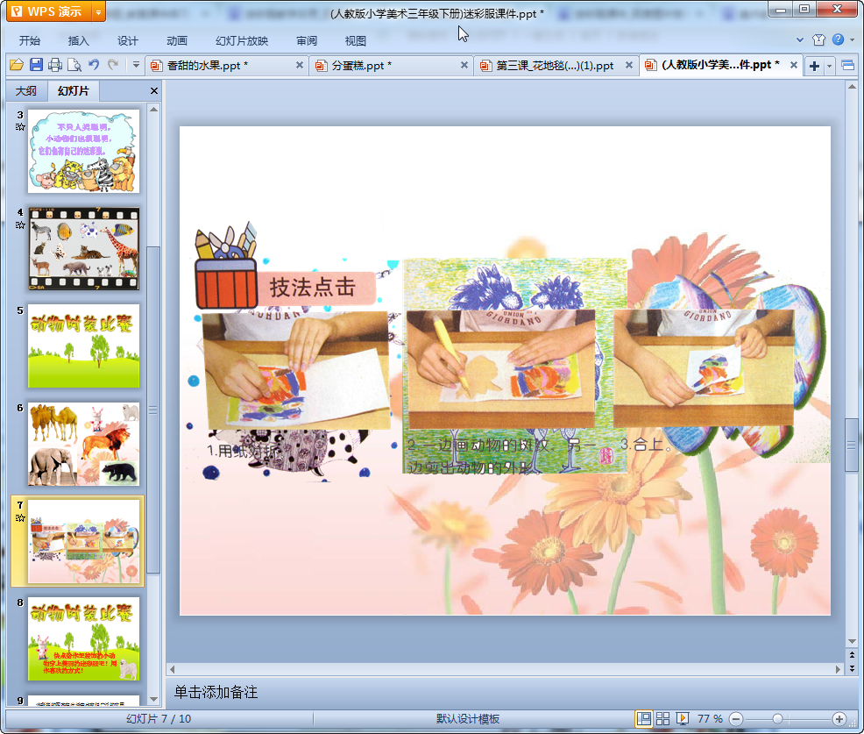Click the WPS 演示 logo button
Viewport: 864px width, 734px height.
tap(49, 12)
